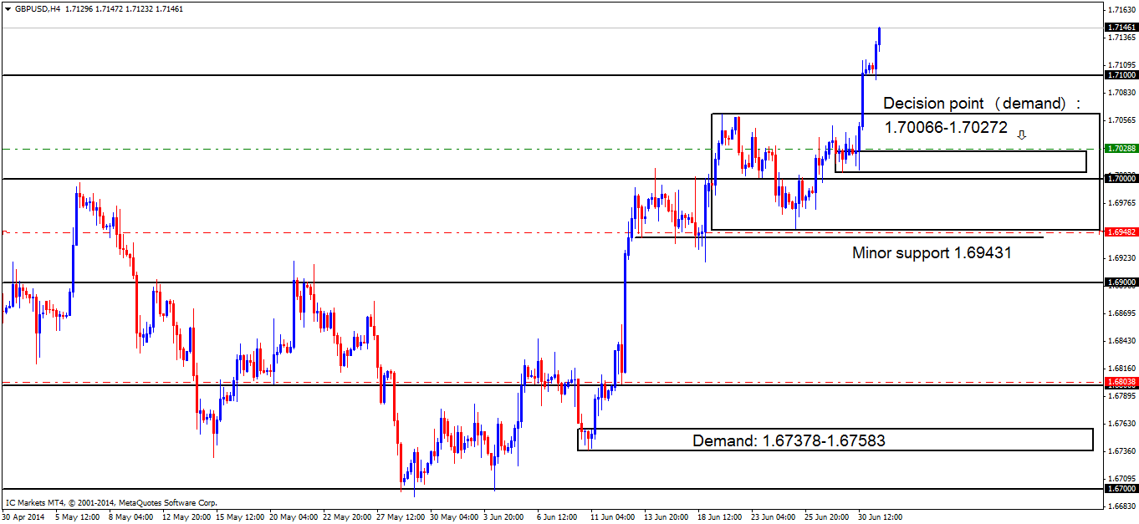This screenshot has height=524, width=1139.
Task: Click the 1.69765 price scale value
Action: click(1121, 202)
